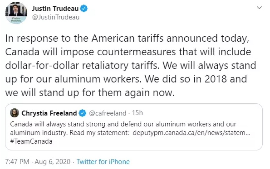Open the Chrystia Freeland name in quote

coord(49,113)
